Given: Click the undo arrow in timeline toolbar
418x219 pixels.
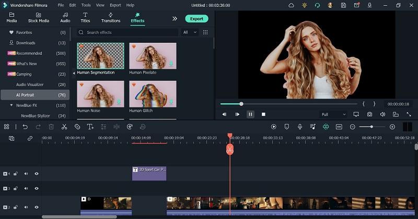Looking at the screenshot, I should (25, 127).
